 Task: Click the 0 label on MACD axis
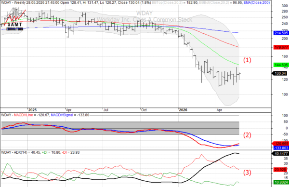click(287, 128)
